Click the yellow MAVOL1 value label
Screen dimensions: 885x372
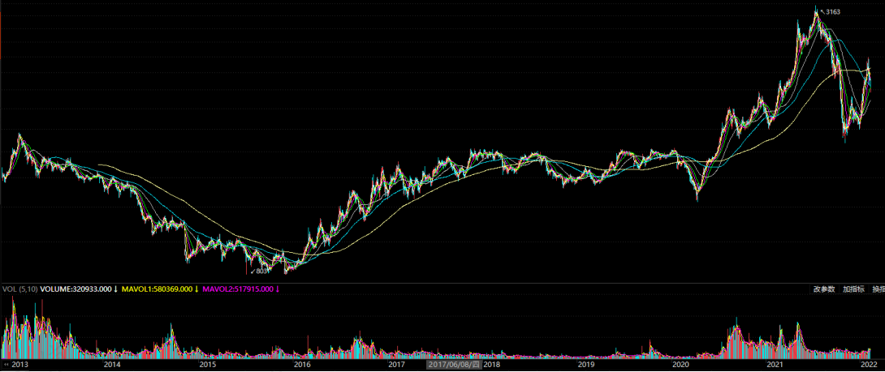pos(158,289)
